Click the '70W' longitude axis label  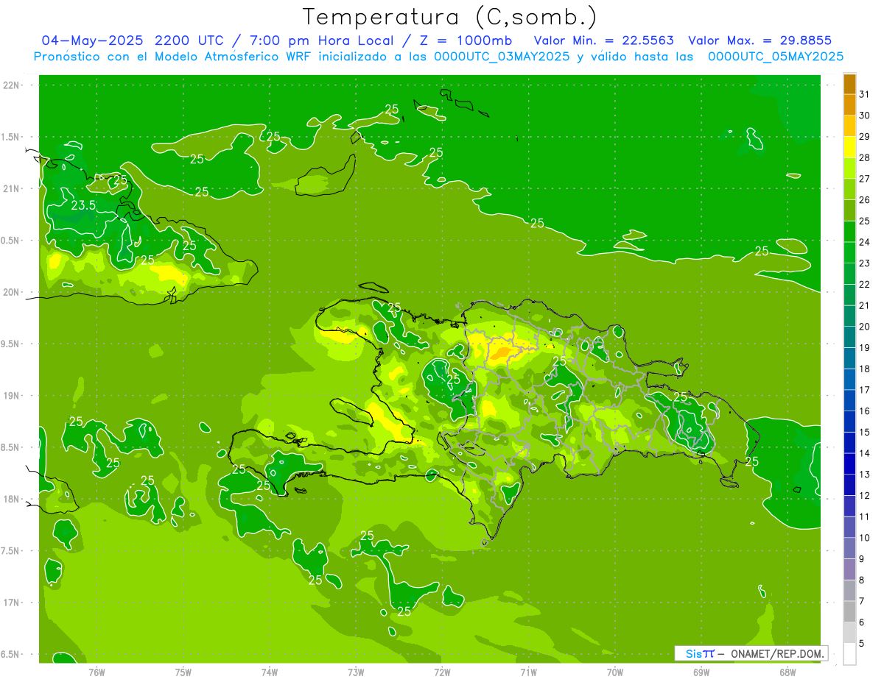[x=615, y=672]
